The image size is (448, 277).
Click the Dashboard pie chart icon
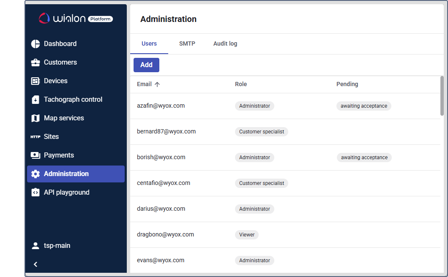click(x=36, y=44)
